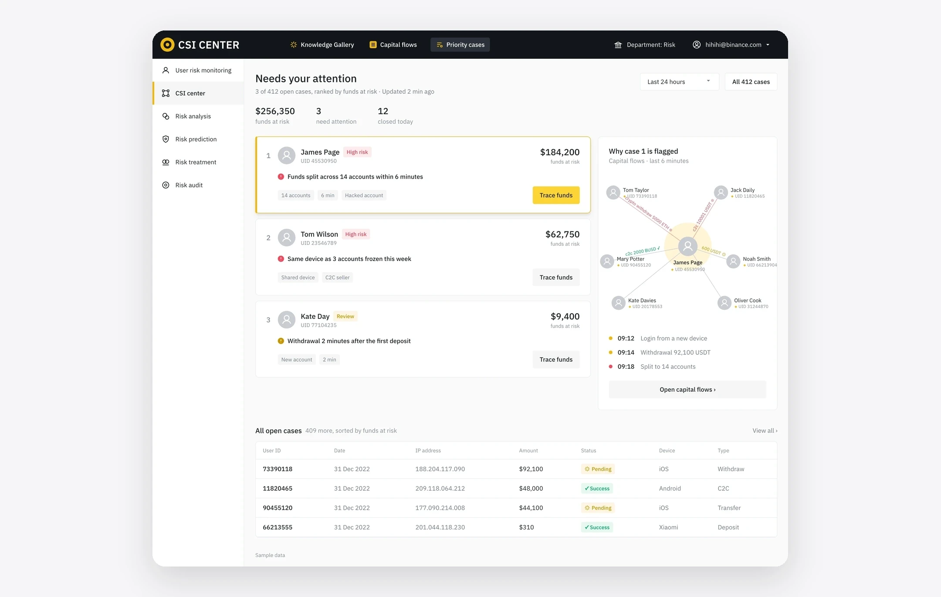Select central James Page node in graph

pyautogui.click(x=688, y=247)
